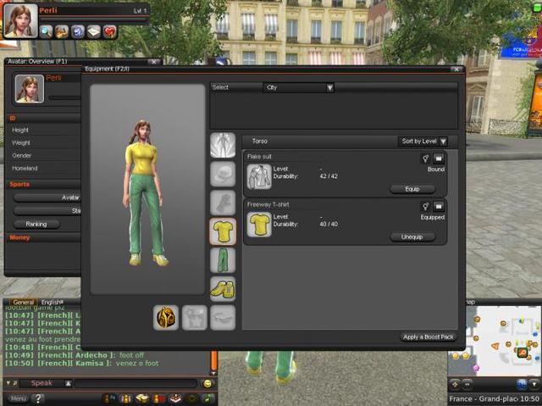Open the book icon under Perli's name
The height and width of the screenshot is (406, 542).
[93, 31]
